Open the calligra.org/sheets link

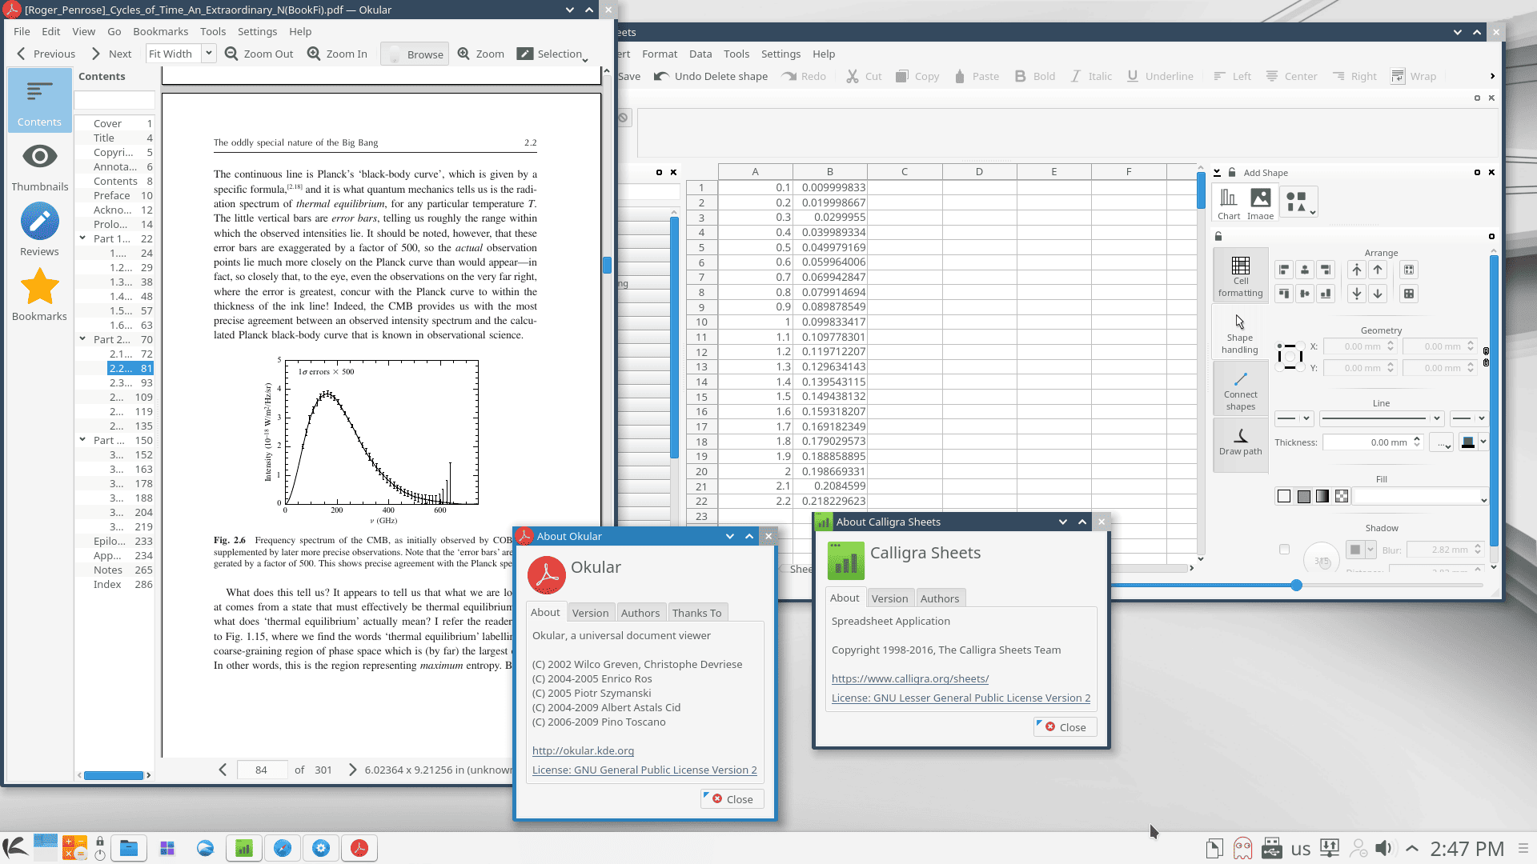[910, 678]
